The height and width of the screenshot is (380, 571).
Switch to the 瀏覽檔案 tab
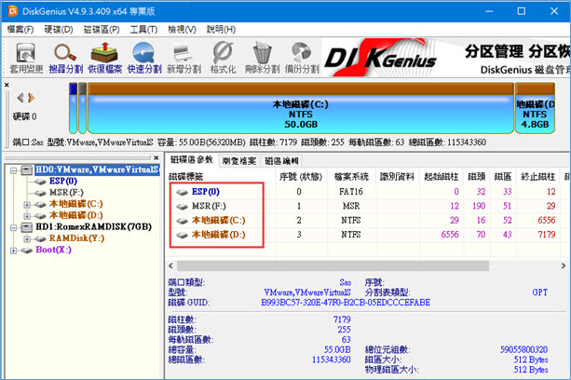(239, 161)
